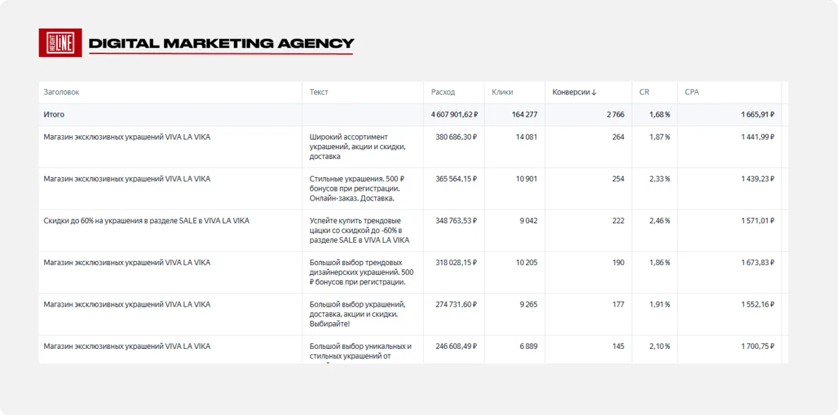Click ad text with Стильные украшения 500 ₽ бонусов
Image resolution: width=838 pixels, height=415 pixels.
pyautogui.click(x=356, y=189)
